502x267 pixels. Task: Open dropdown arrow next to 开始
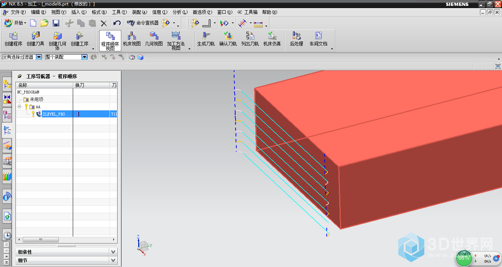tap(25, 23)
